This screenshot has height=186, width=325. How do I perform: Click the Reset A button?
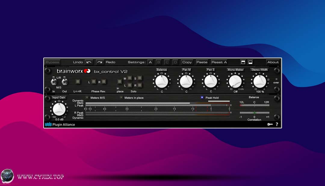pyautogui.click(x=219, y=62)
